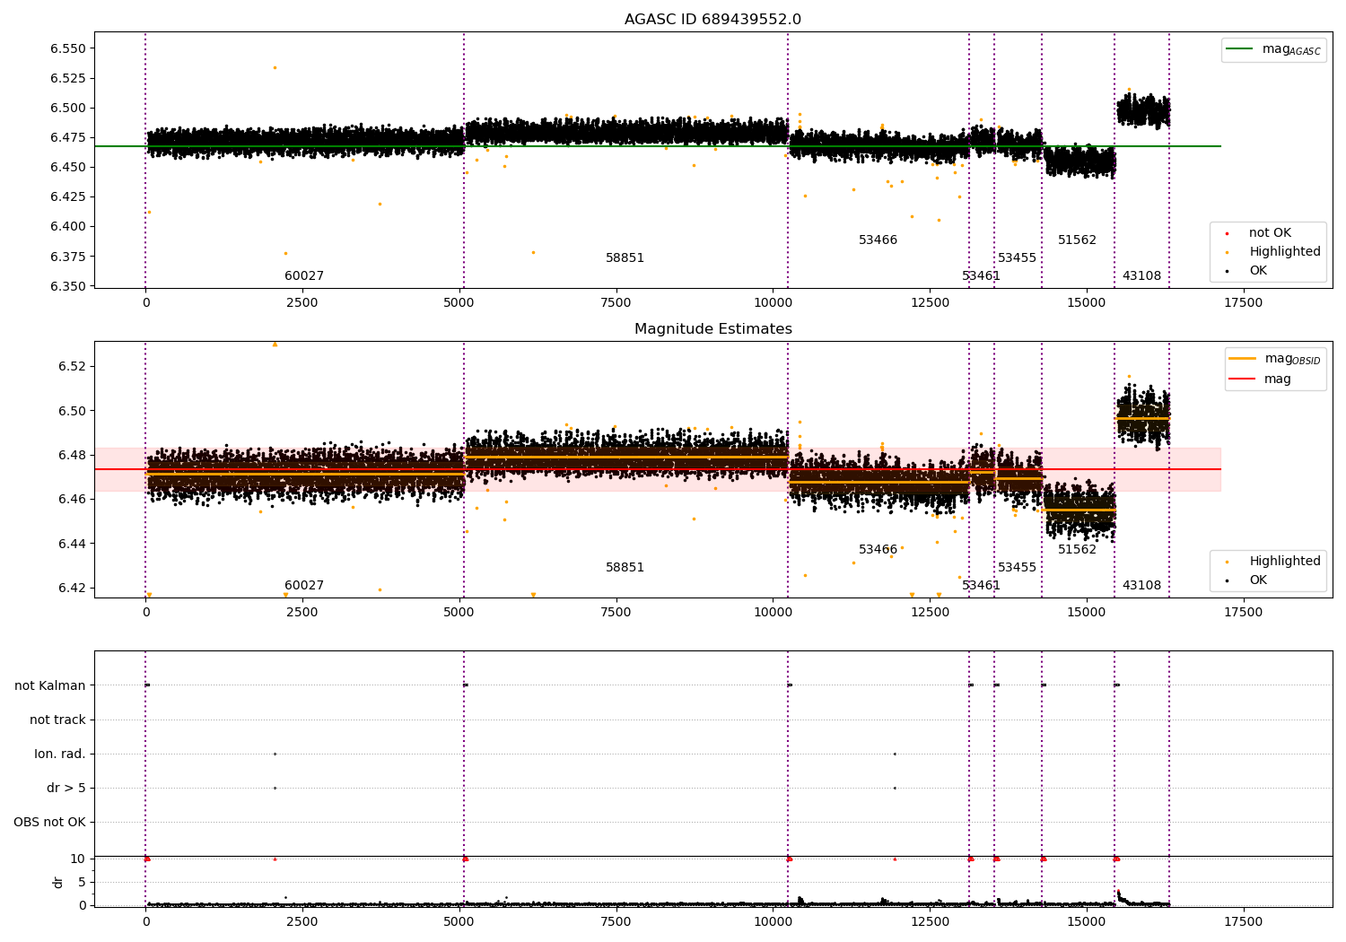
Task: Click the 'dr > 5' y-axis label
Action: tap(66, 789)
